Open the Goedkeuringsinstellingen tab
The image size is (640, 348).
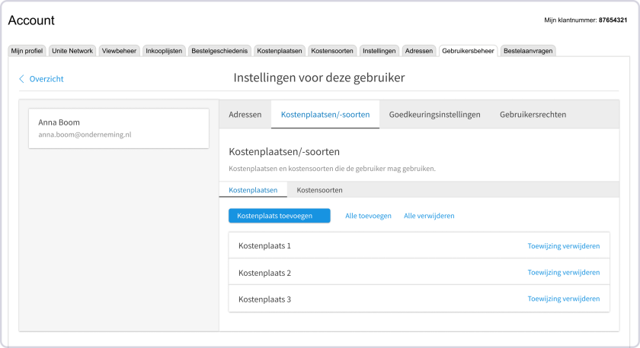pos(435,115)
